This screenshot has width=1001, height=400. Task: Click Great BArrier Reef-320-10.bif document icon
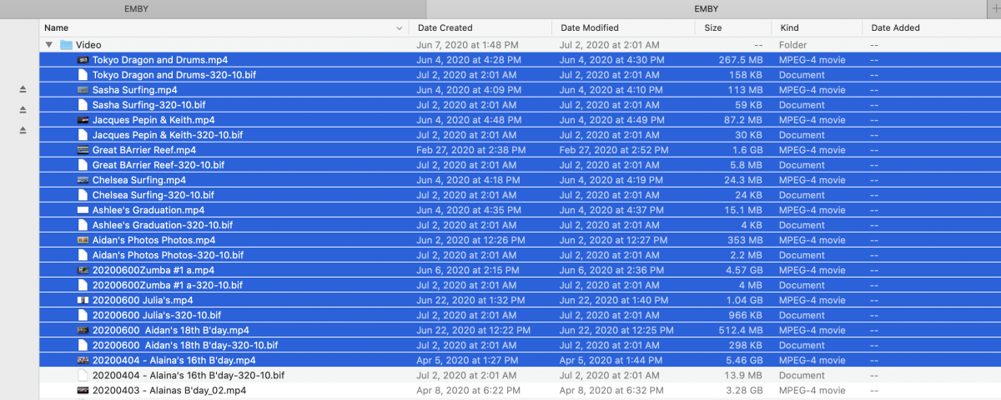click(83, 165)
